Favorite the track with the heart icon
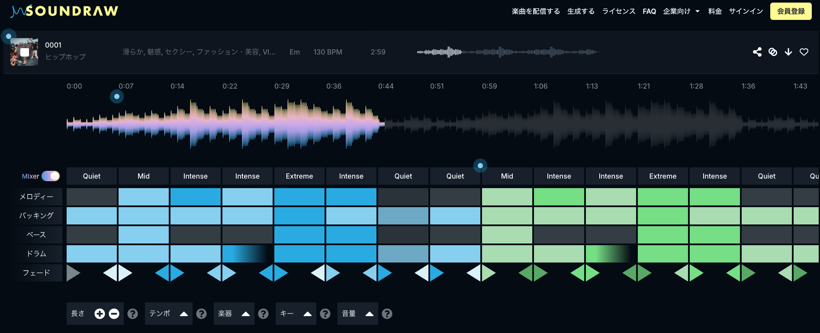The height and width of the screenshot is (333, 820). click(804, 52)
